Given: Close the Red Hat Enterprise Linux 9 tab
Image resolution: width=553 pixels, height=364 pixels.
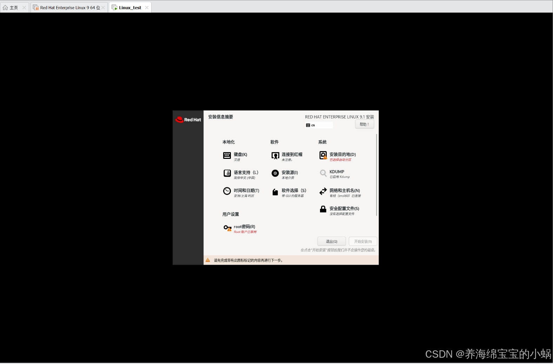Looking at the screenshot, I should (x=103, y=8).
